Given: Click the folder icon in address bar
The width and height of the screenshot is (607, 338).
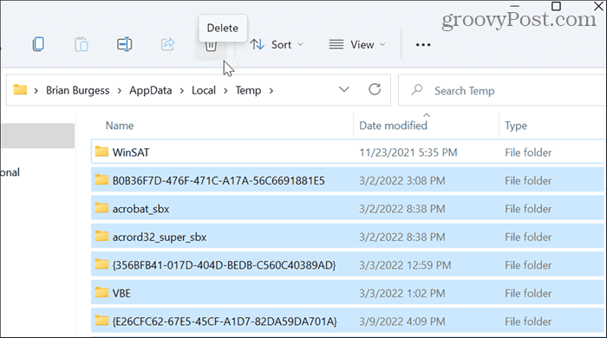Looking at the screenshot, I should point(20,90).
